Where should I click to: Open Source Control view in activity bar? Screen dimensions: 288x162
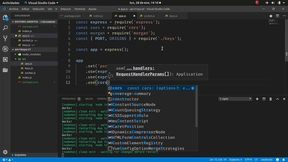[5, 38]
